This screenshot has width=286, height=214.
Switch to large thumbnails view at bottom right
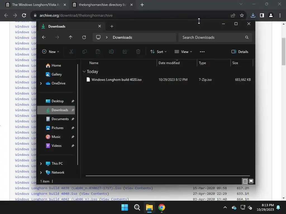click(x=251, y=181)
